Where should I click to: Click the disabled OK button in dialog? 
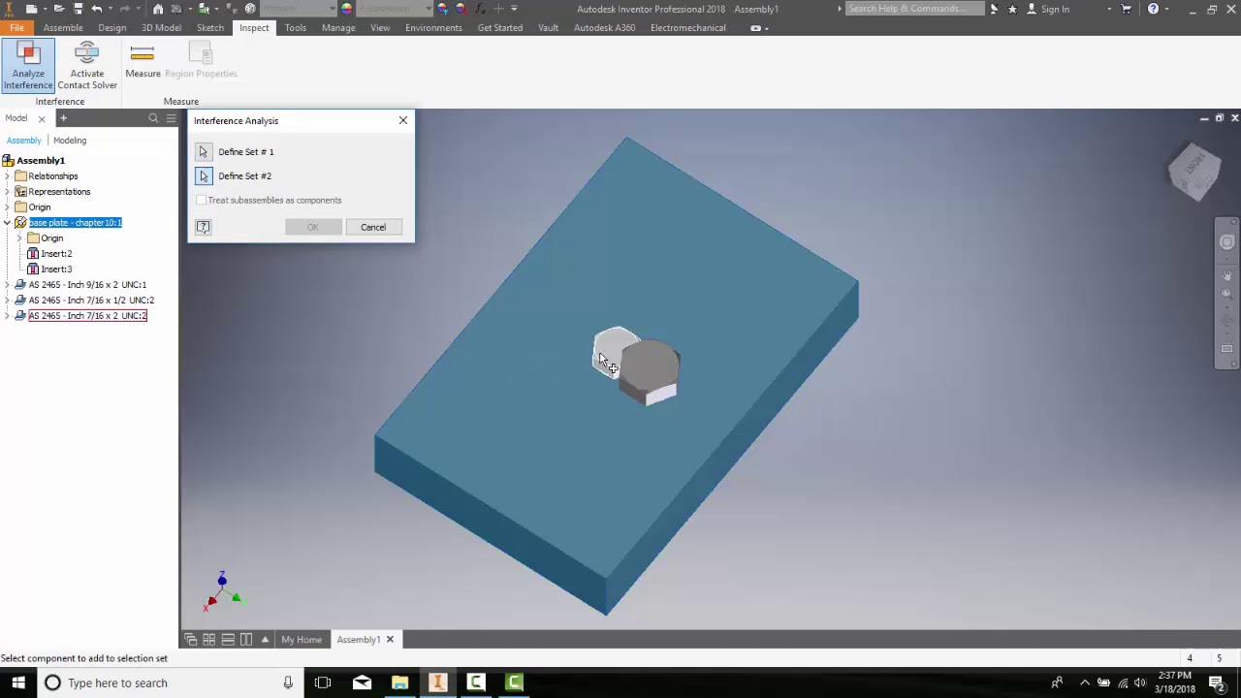[x=313, y=227]
